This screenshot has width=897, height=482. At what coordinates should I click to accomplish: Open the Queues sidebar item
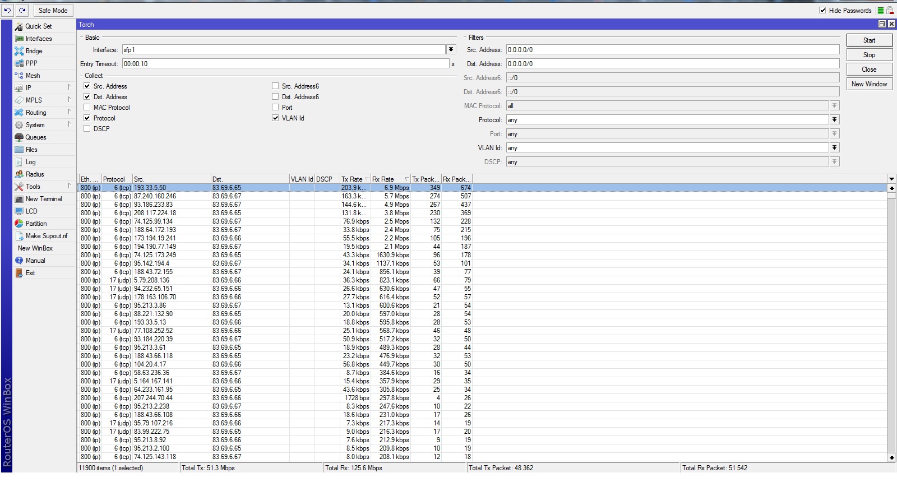pos(35,137)
